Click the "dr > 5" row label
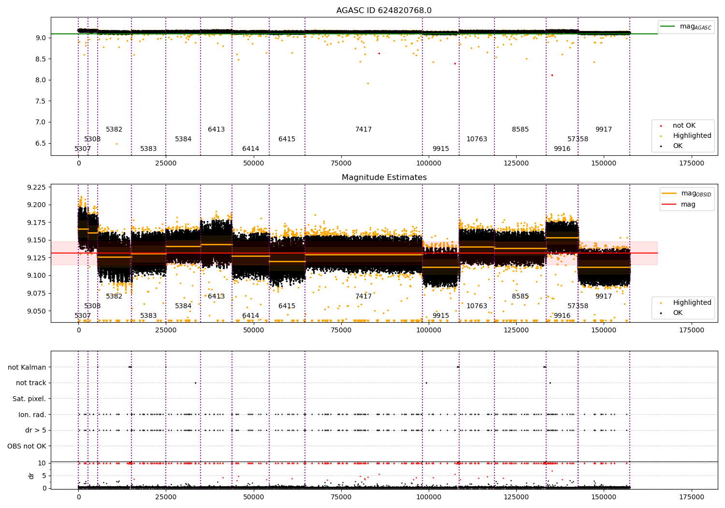Image resolution: width=725 pixels, height=508 pixels. tap(36, 431)
